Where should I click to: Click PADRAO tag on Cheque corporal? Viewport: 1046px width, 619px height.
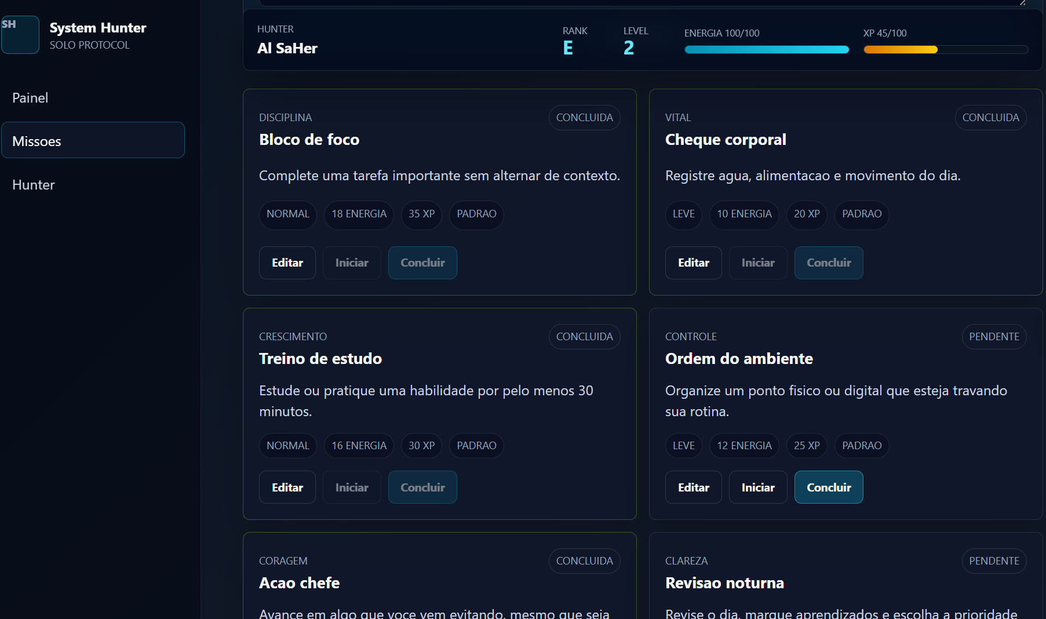point(862,214)
